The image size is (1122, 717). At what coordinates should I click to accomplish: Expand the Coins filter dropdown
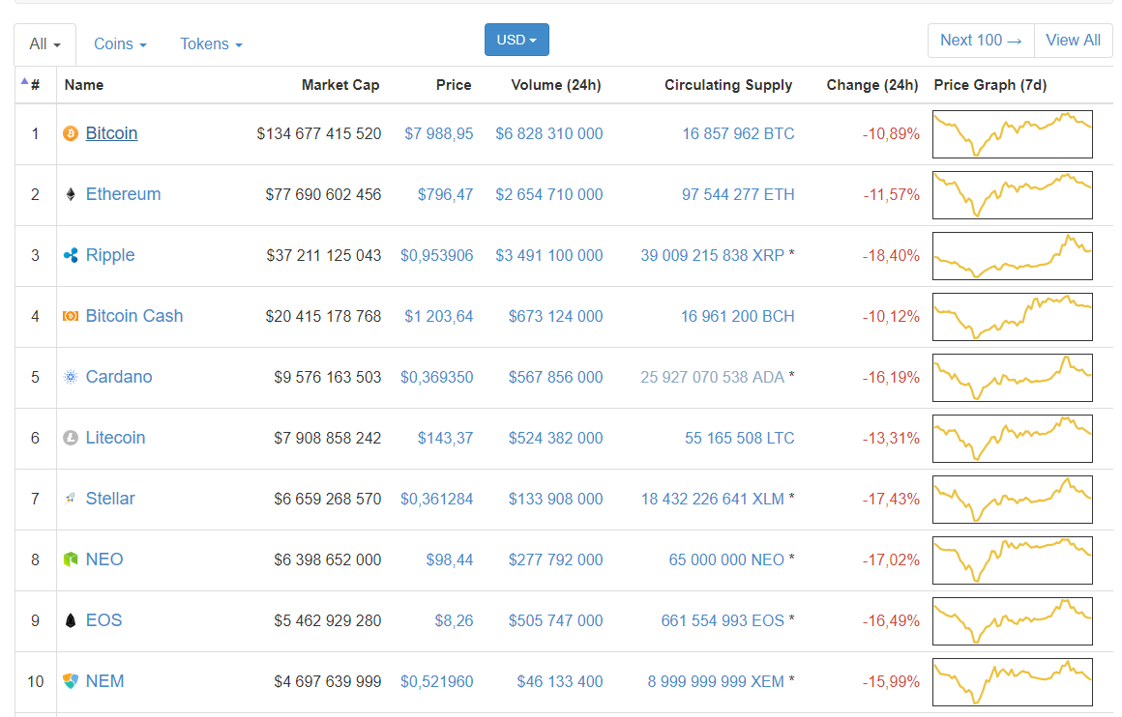point(120,44)
